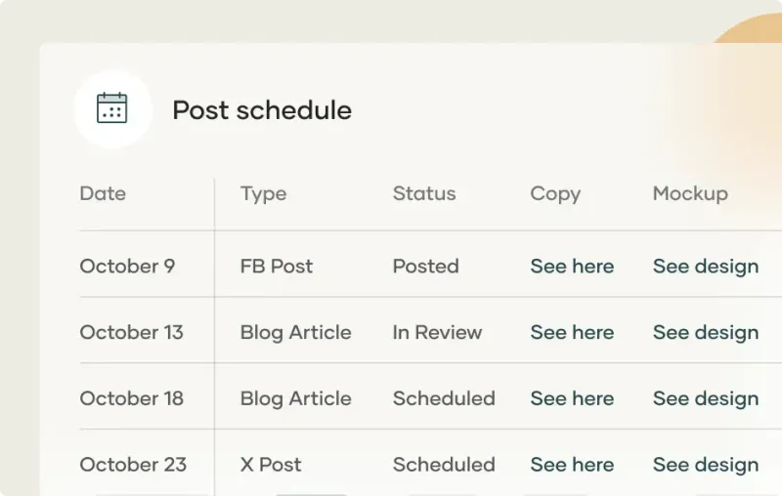Open the See here link for October 9

pyautogui.click(x=572, y=267)
